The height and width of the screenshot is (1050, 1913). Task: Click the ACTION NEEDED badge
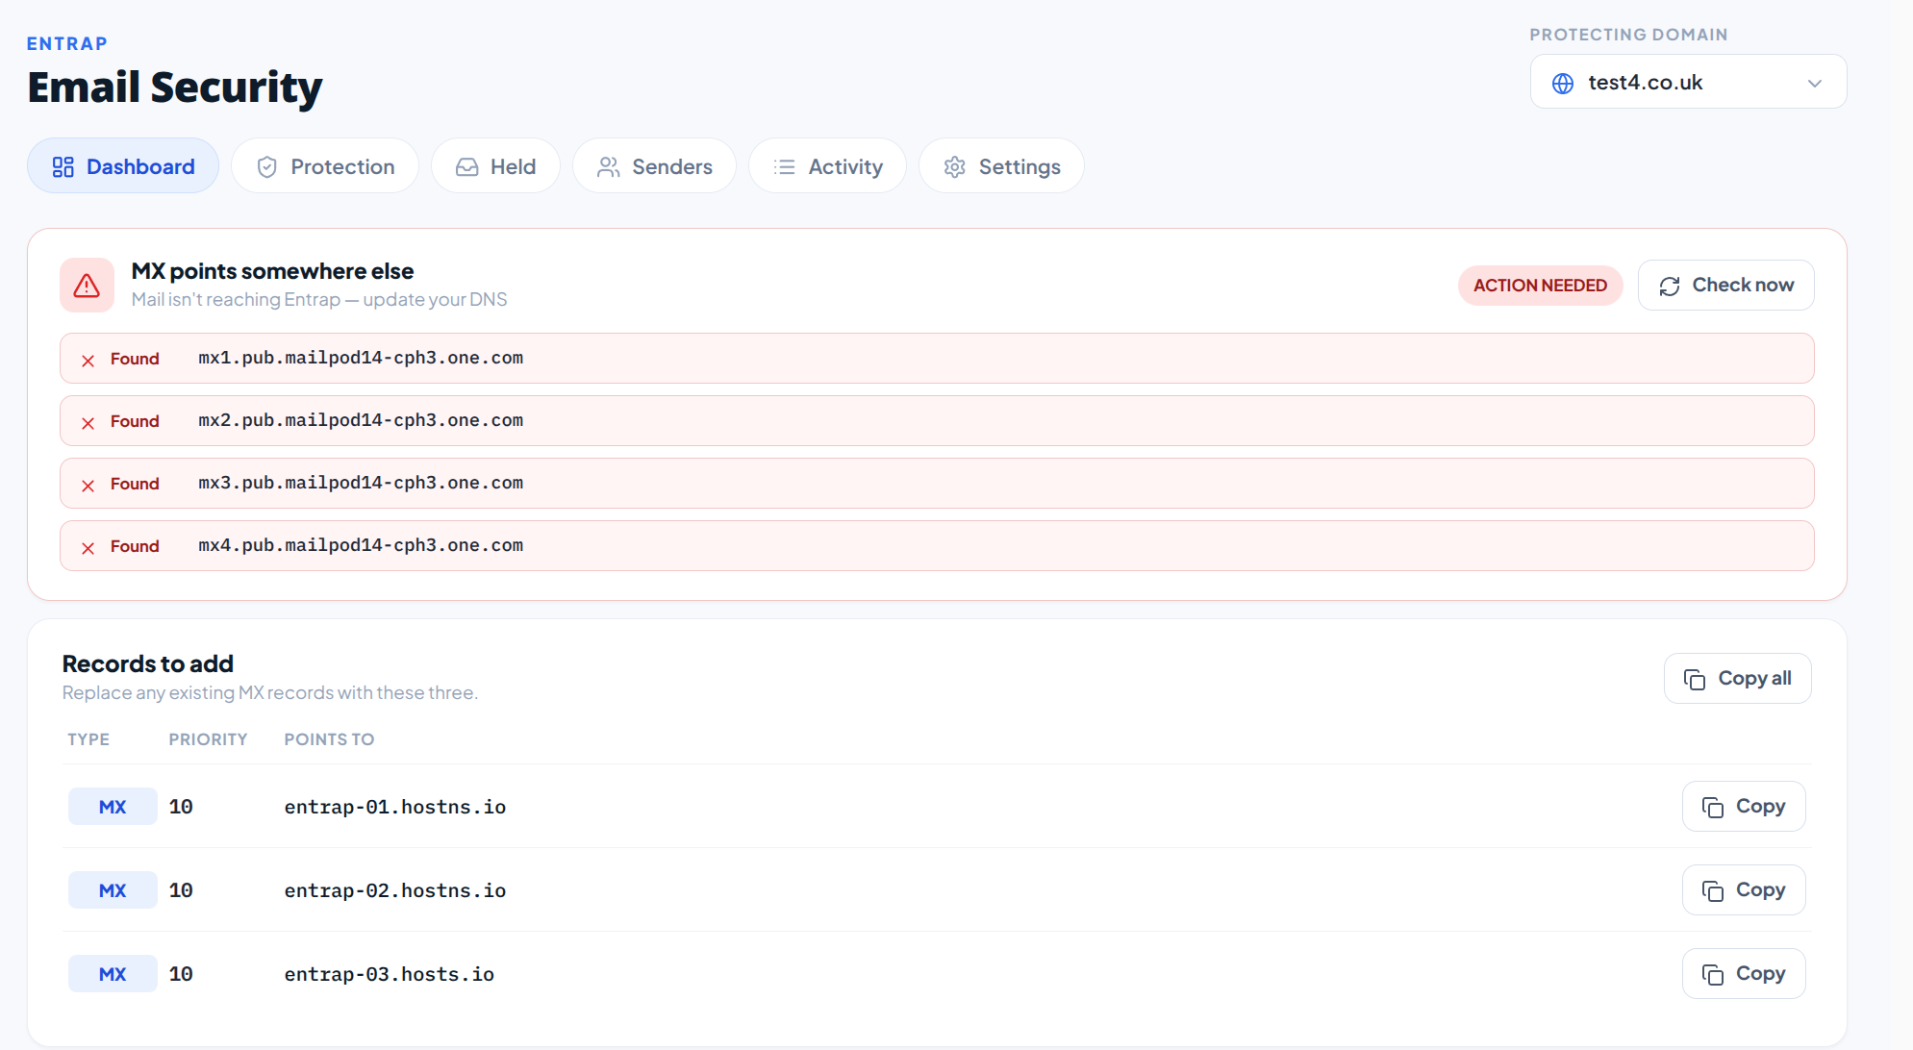tap(1540, 286)
